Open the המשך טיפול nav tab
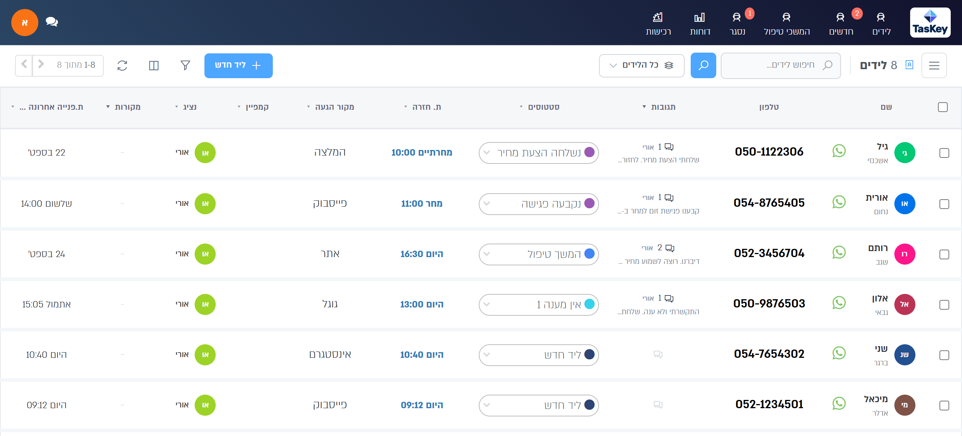 click(x=787, y=23)
